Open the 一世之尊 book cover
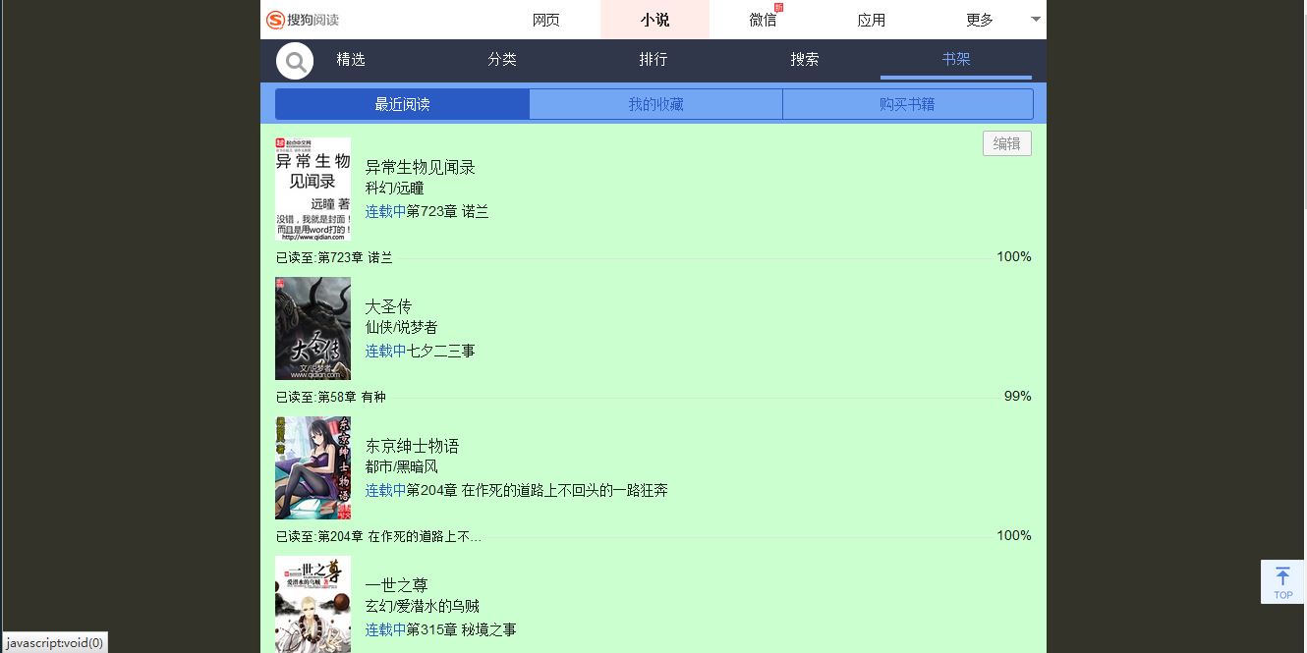The width and height of the screenshot is (1307, 653). (x=313, y=604)
